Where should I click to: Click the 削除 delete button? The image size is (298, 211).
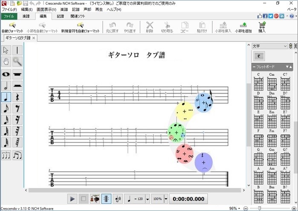tap(150, 28)
